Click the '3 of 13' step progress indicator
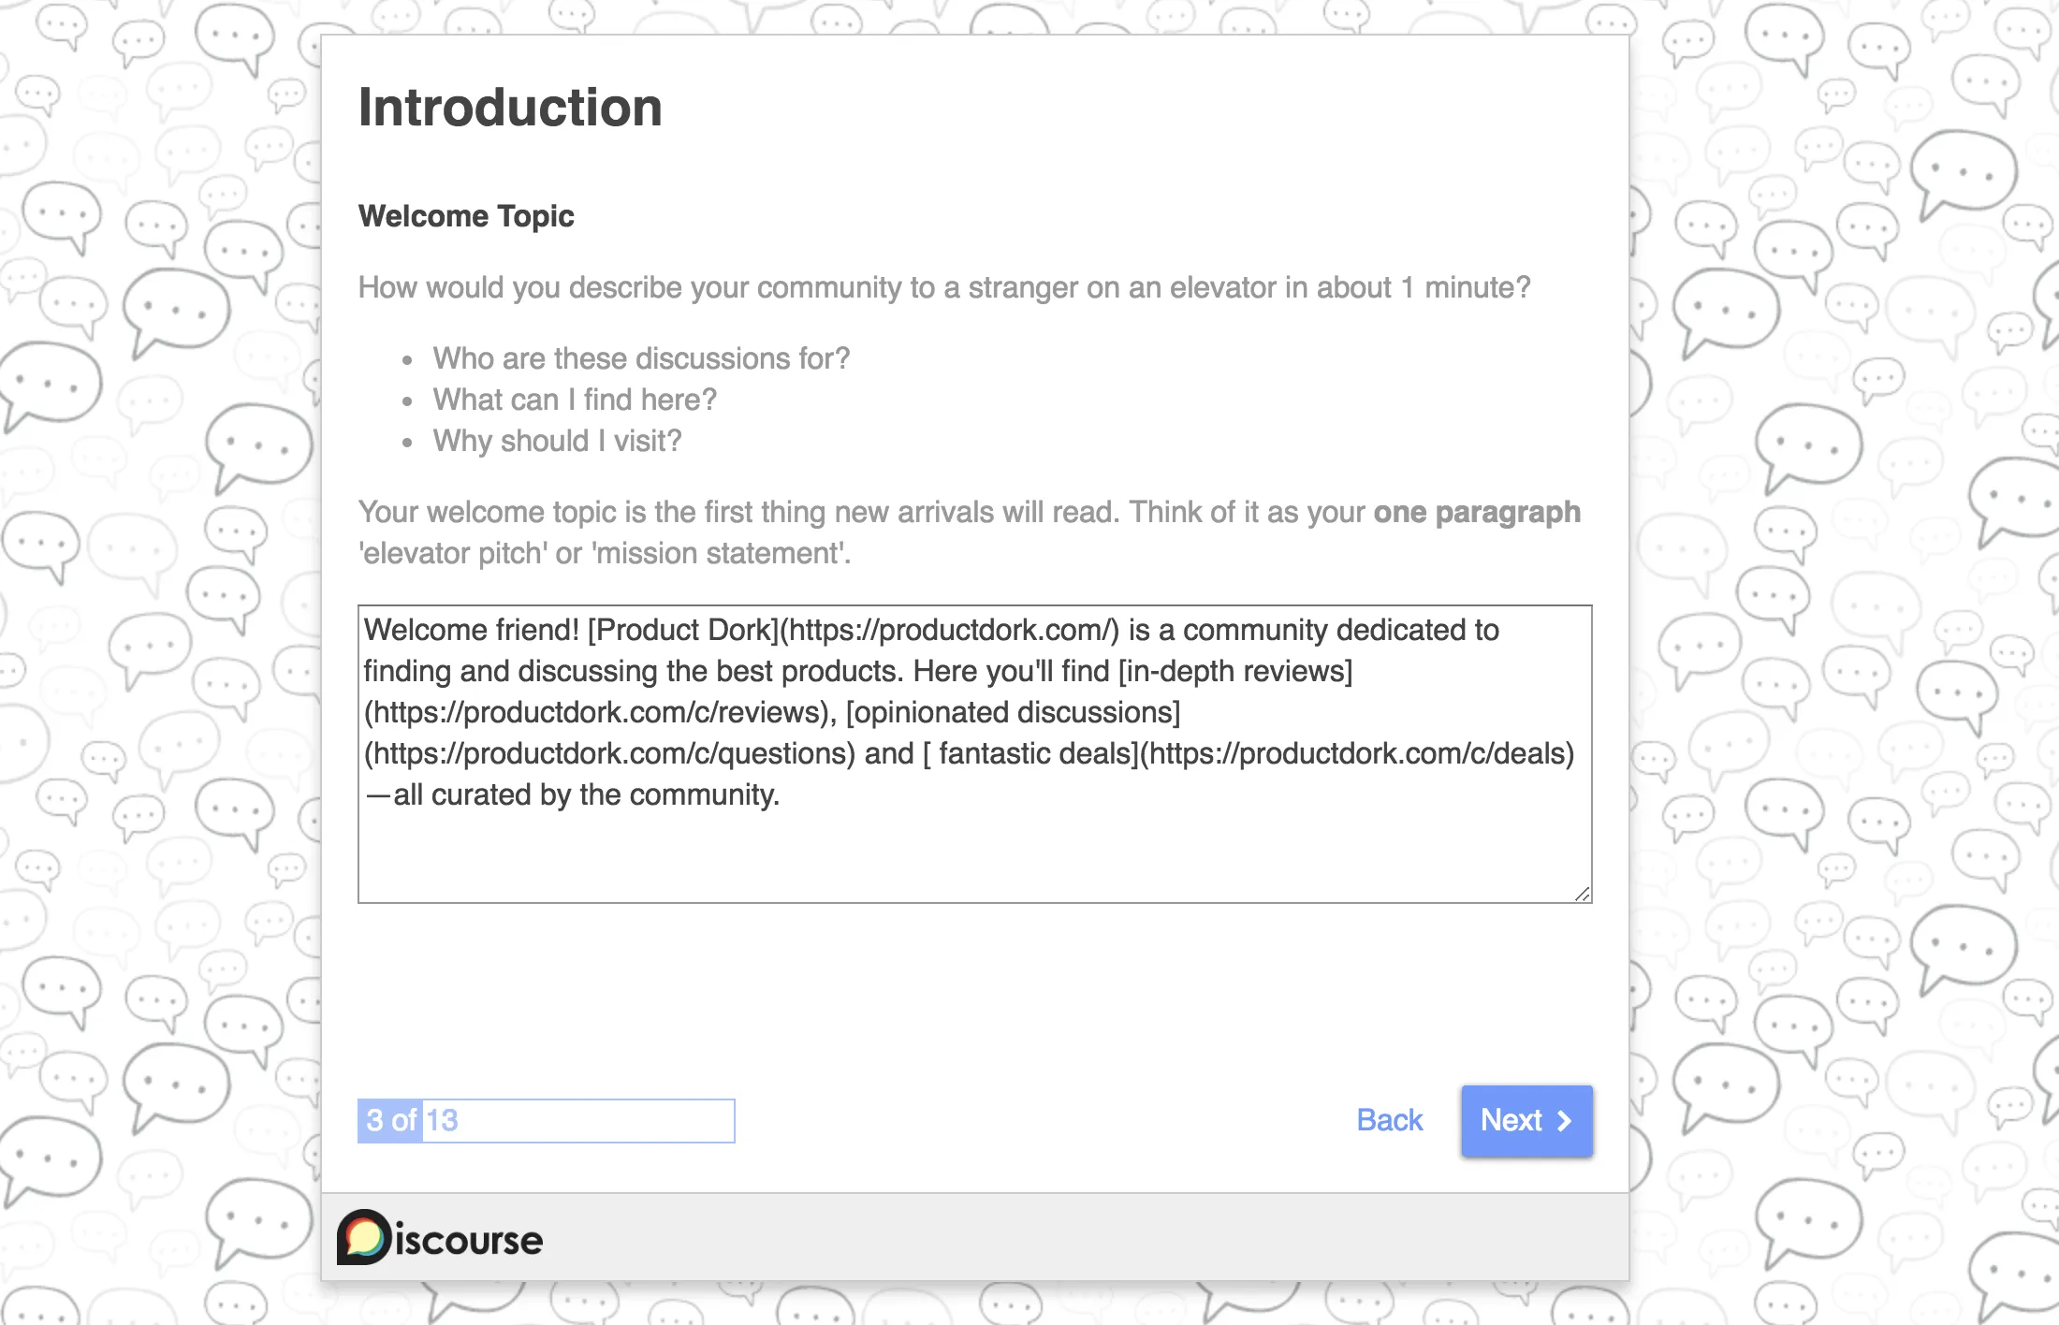This screenshot has width=2059, height=1325. (412, 1119)
